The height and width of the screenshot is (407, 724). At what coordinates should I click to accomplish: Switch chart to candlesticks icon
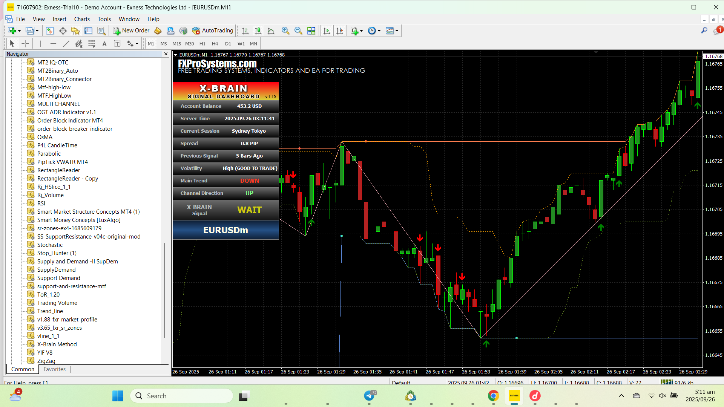click(258, 31)
